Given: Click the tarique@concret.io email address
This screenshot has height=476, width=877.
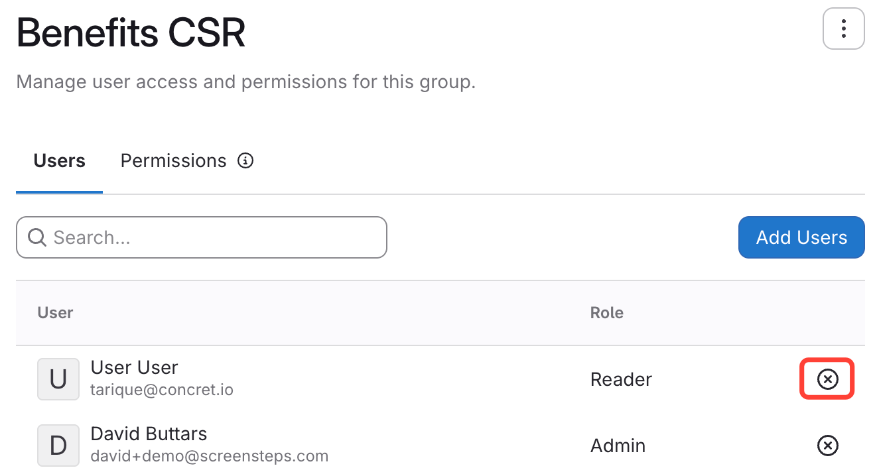Looking at the screenshot, I should [162, 390].
